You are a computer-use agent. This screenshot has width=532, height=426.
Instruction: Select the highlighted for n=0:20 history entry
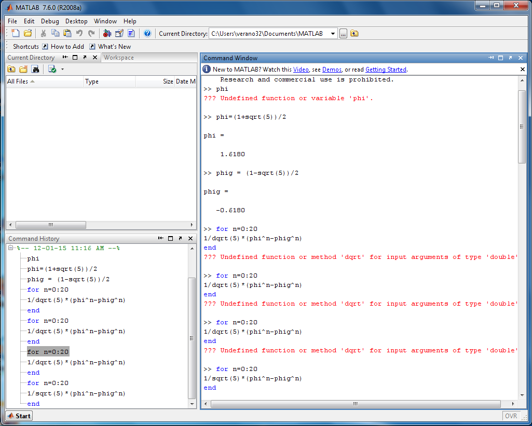[49, 351]
